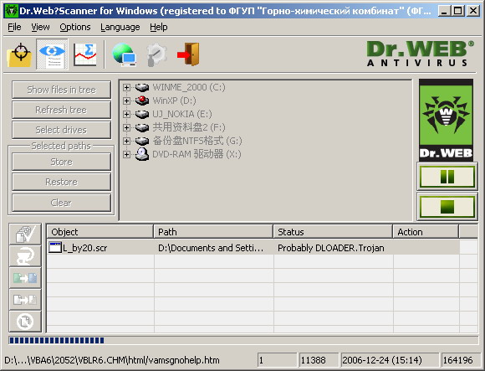Viewport: 485px width, 371px height.
Task: Click the 2006-12-24 (15:14) status date
Action: click(390, 360)
